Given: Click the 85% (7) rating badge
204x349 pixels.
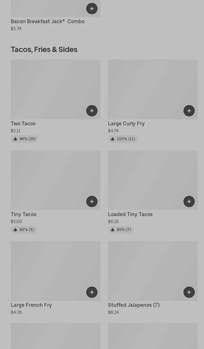Looking at the screenshot, I should (121, 230).
